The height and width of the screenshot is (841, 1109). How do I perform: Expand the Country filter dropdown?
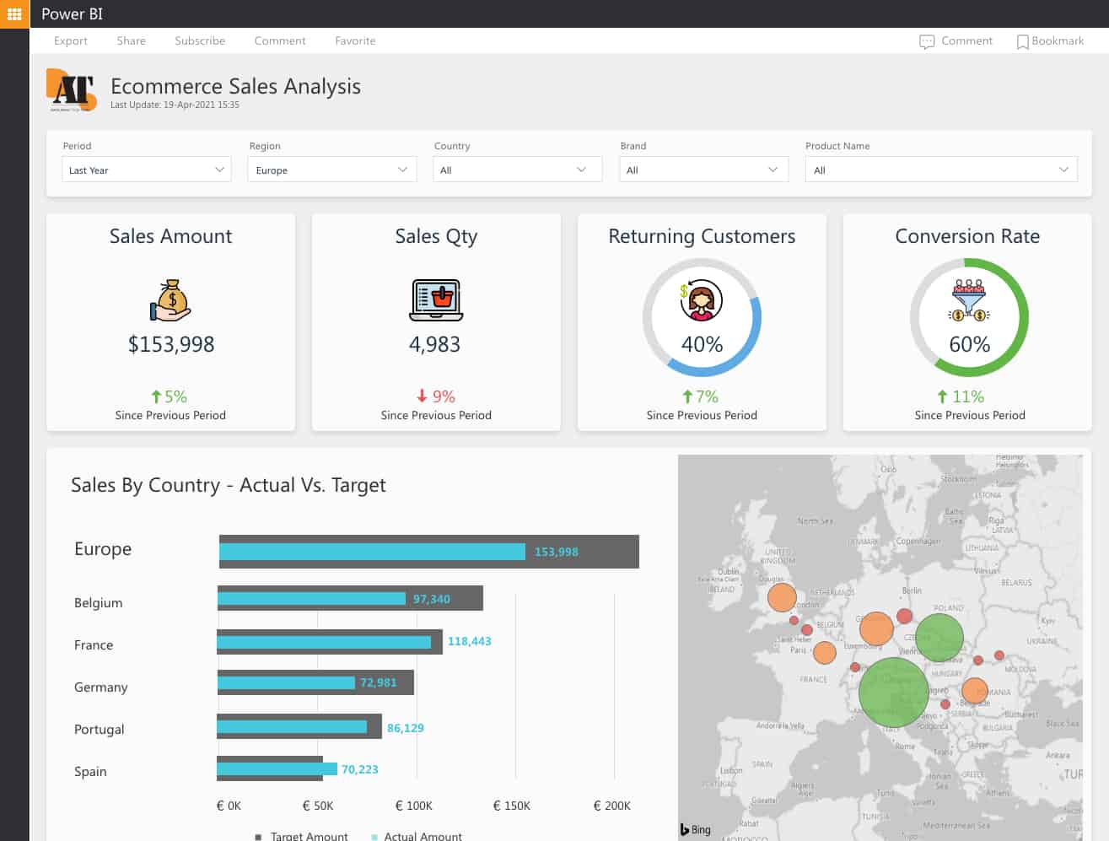click(x=518, y=170)
